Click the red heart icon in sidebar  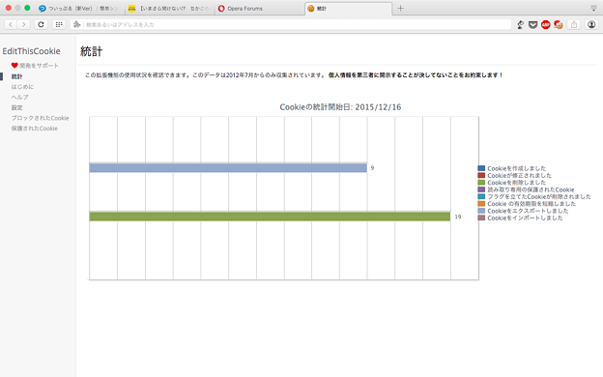coord(14,66)
